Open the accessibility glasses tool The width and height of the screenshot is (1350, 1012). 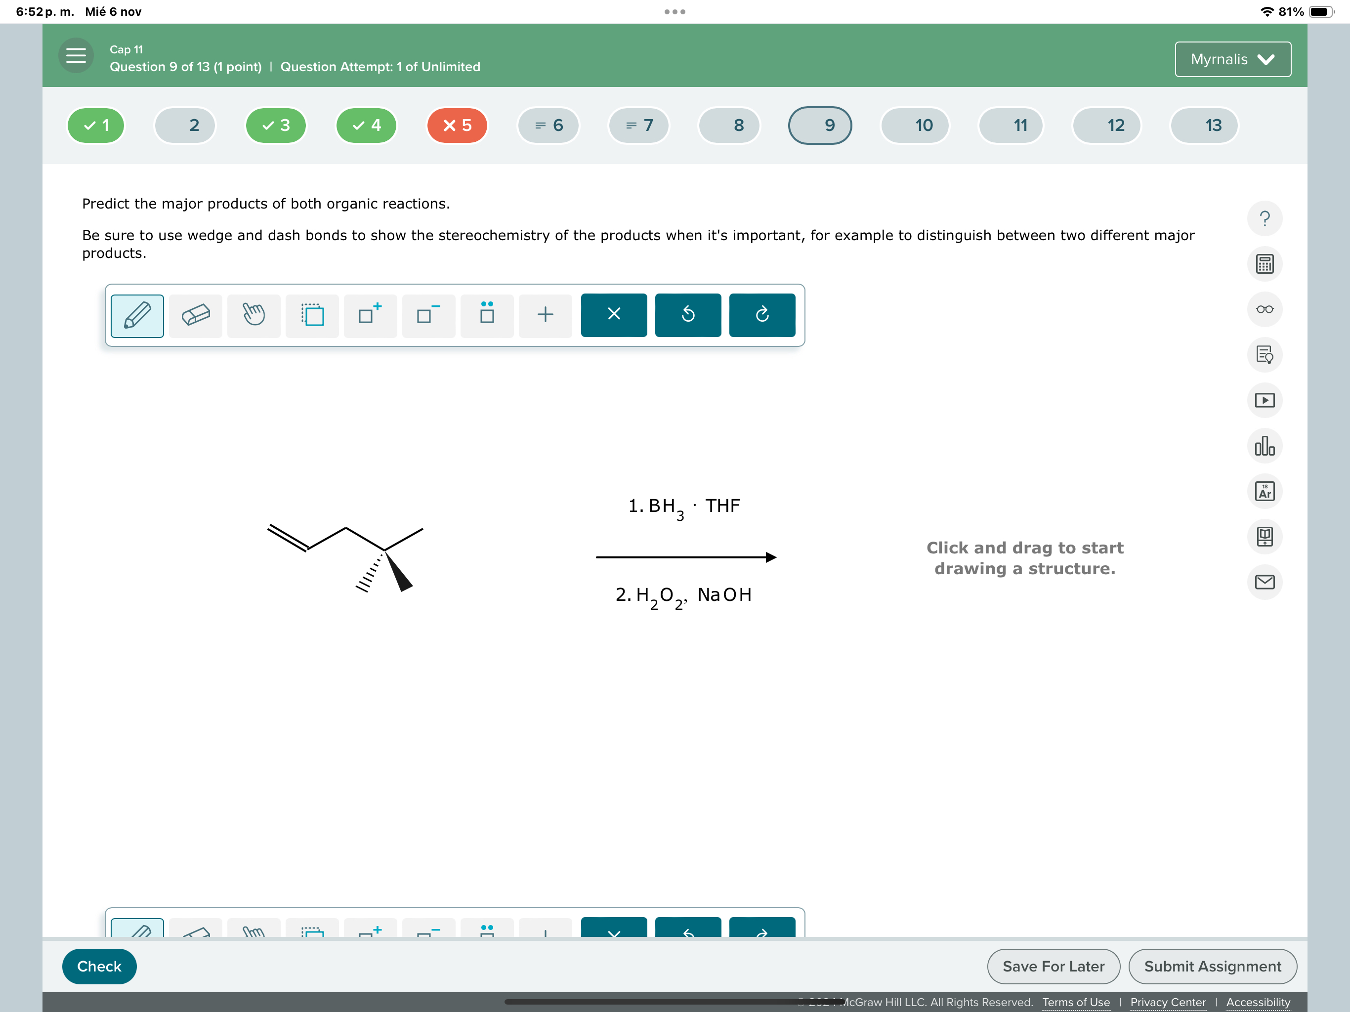point(1265,309)
